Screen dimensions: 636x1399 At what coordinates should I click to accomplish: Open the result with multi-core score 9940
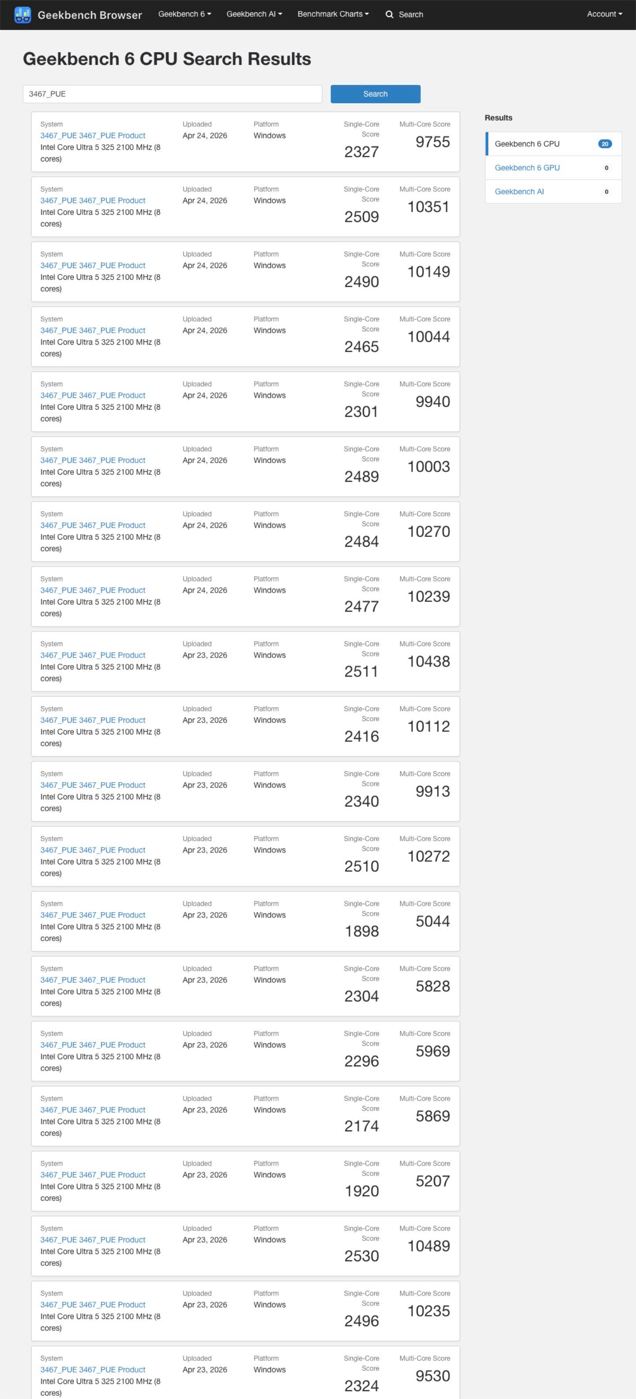click(93, 395)
